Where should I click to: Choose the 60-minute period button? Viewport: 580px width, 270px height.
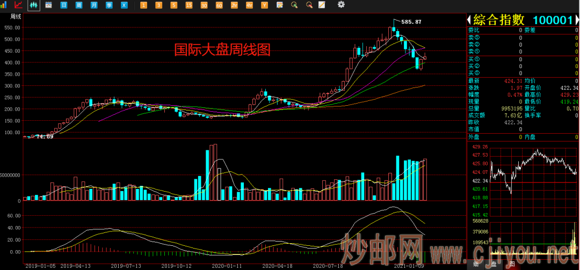coord(219,5)
